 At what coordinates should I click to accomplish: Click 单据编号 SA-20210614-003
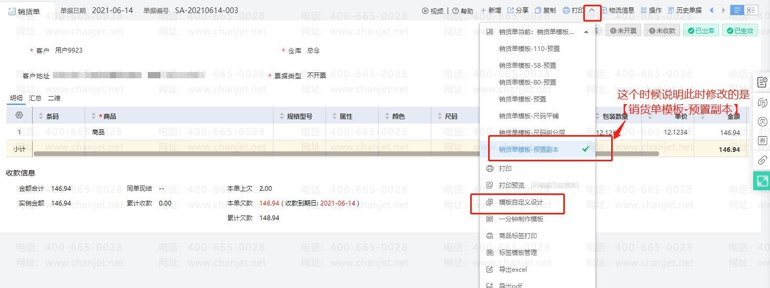click(190, 11)
